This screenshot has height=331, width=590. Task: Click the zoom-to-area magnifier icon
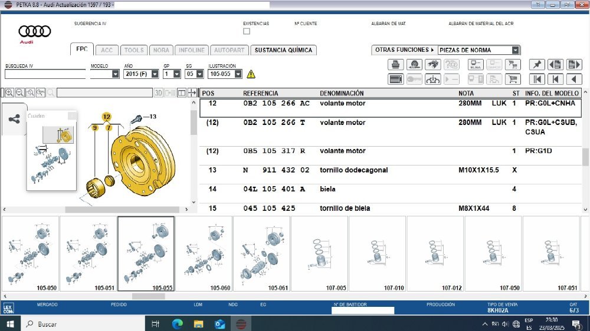pyautogui.click(x=30, y=93)
